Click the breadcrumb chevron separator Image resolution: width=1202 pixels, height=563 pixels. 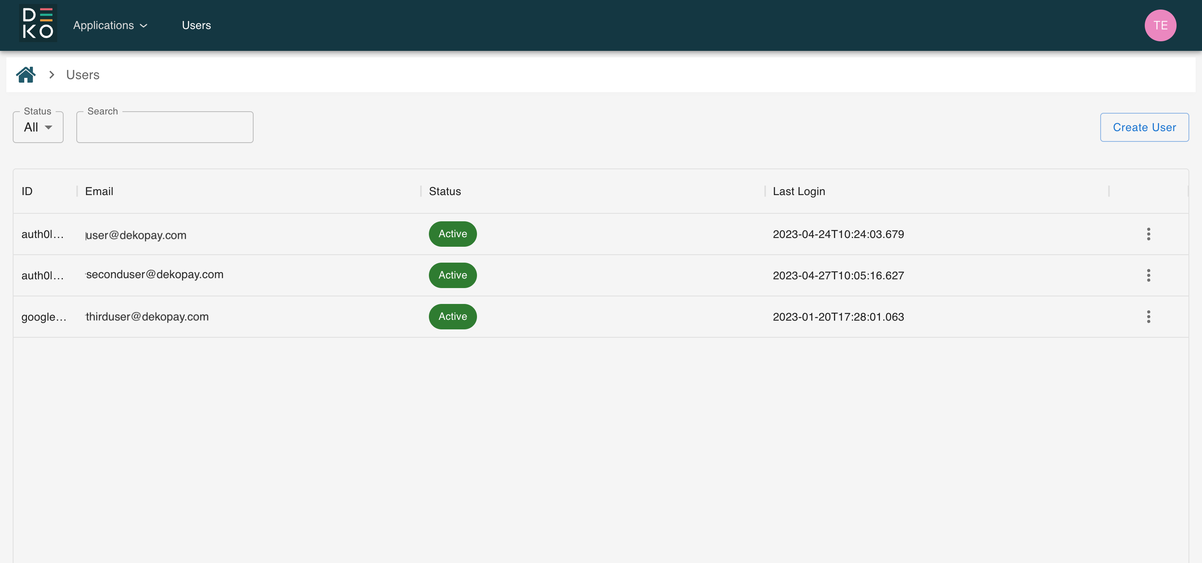(52, 75)
